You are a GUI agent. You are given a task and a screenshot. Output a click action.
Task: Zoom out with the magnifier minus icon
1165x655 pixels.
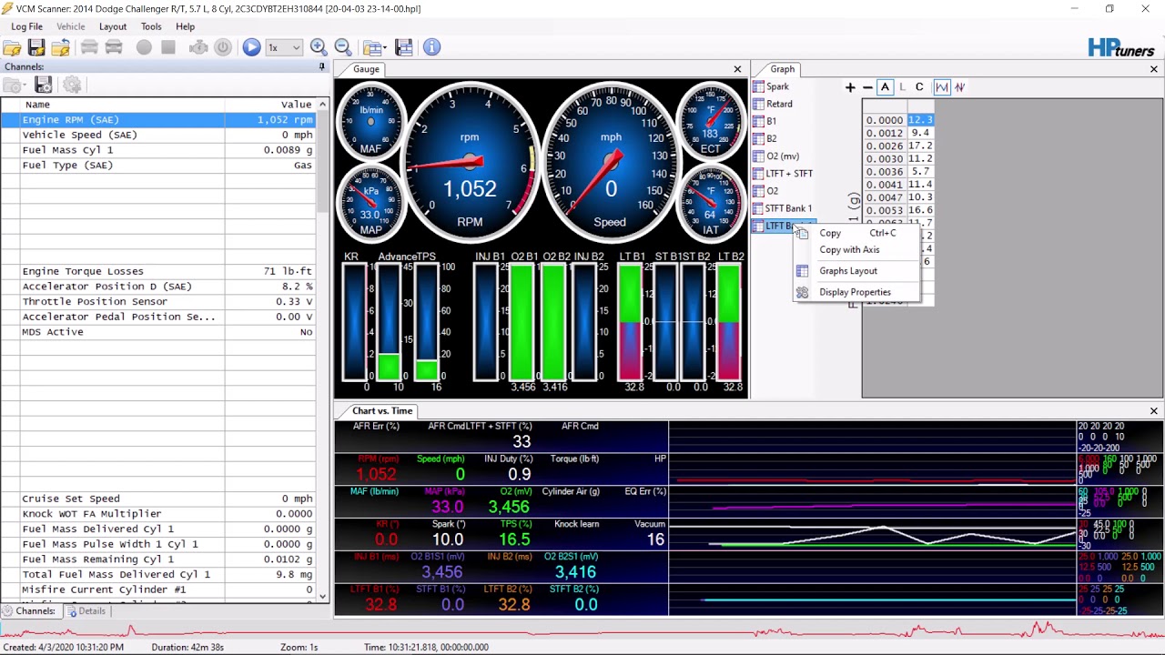343,47
